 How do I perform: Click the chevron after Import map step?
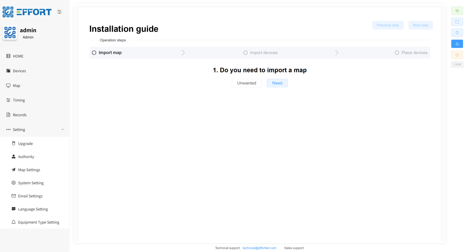[183, 53]
